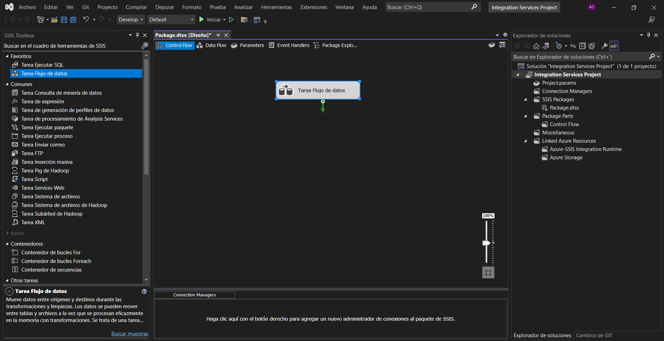Open the Herramientas menu

tap(276, 7)
